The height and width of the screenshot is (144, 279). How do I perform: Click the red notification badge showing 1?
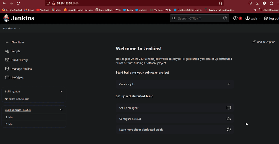coord(240,18)
